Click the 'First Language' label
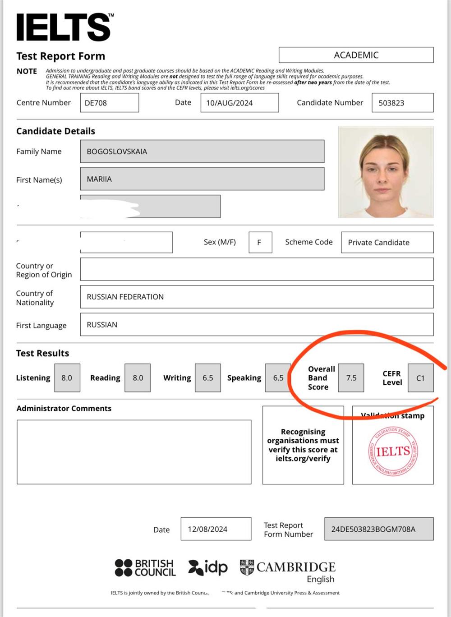 click(x=41, y=326)
